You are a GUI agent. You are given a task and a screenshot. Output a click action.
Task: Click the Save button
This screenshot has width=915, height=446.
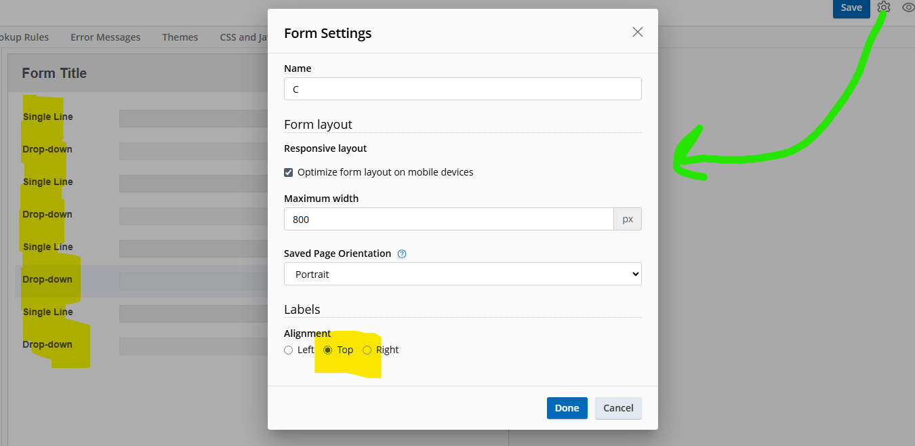[851, 7]
